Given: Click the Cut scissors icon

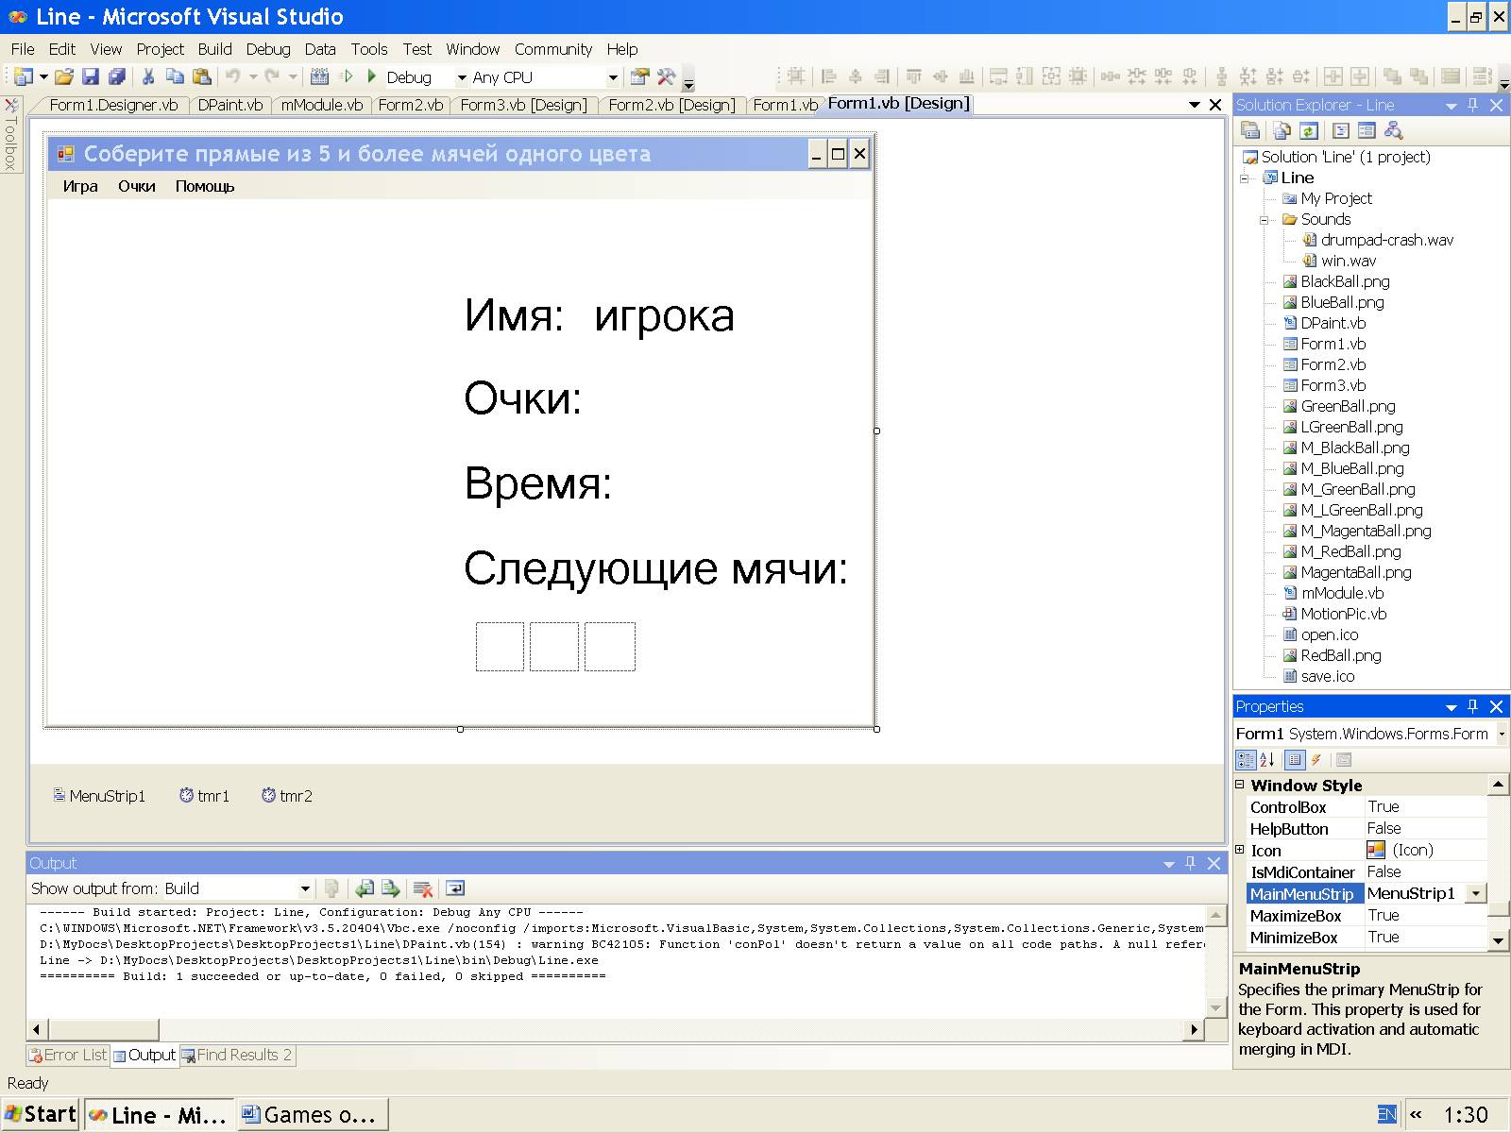Looking at the screenshot, I should pos(148,77).
